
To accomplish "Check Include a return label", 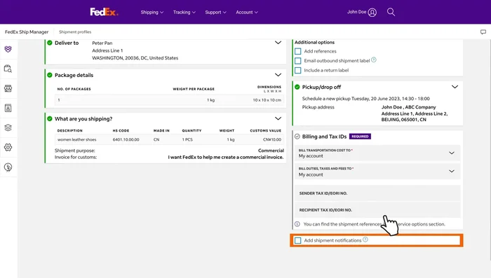I will [x=298, y=70].
